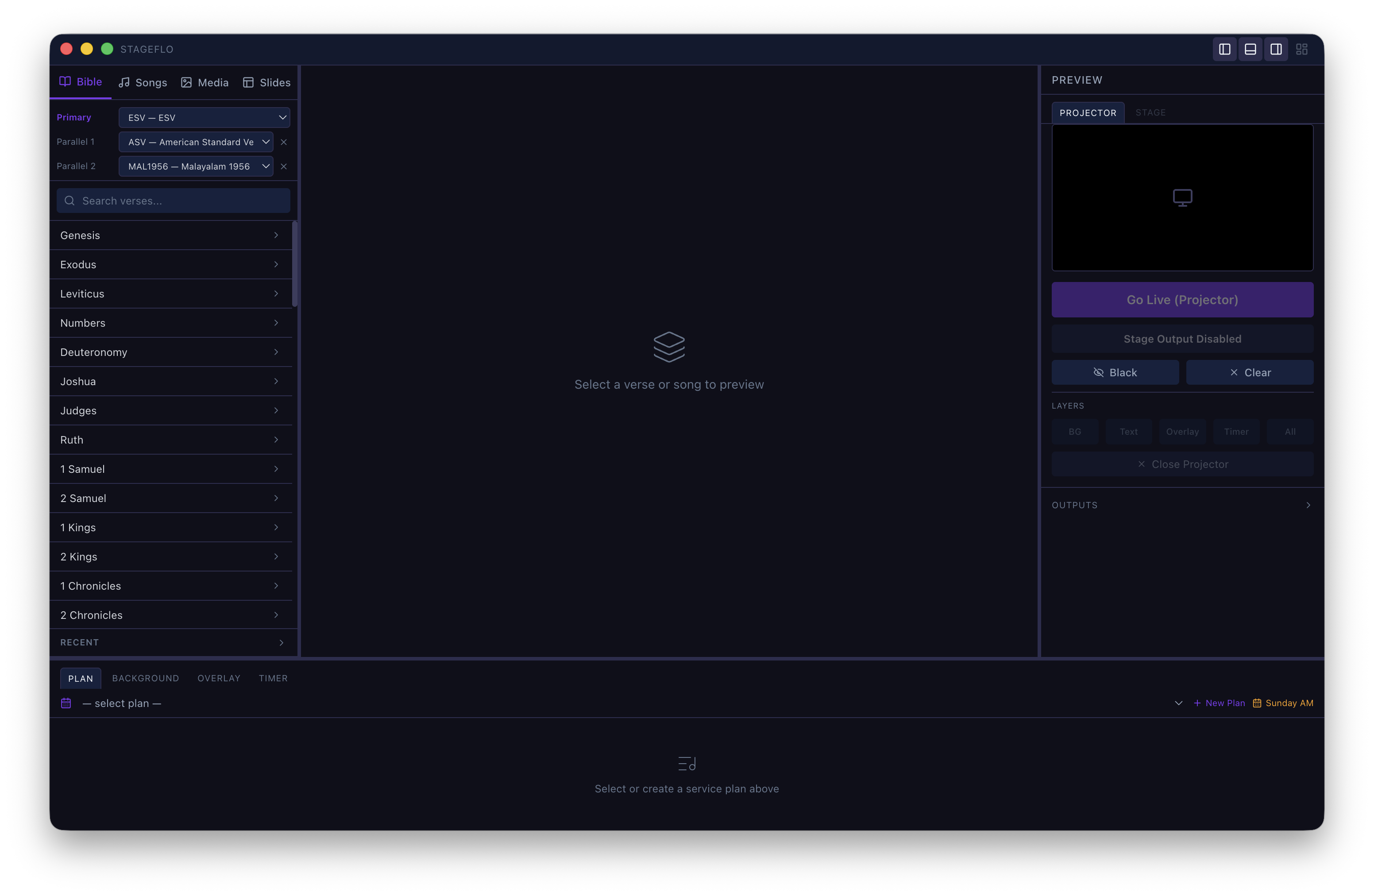This screenshot has height=896, width=1374.
Task: Select the Media panel image icon
Action: point(186,82)
